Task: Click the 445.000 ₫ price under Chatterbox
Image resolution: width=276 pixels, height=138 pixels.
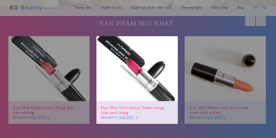Action: pos(40,117)
